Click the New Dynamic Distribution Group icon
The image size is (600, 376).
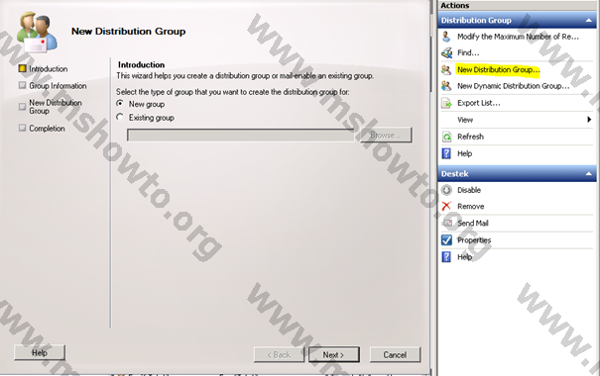click(446, 86)
